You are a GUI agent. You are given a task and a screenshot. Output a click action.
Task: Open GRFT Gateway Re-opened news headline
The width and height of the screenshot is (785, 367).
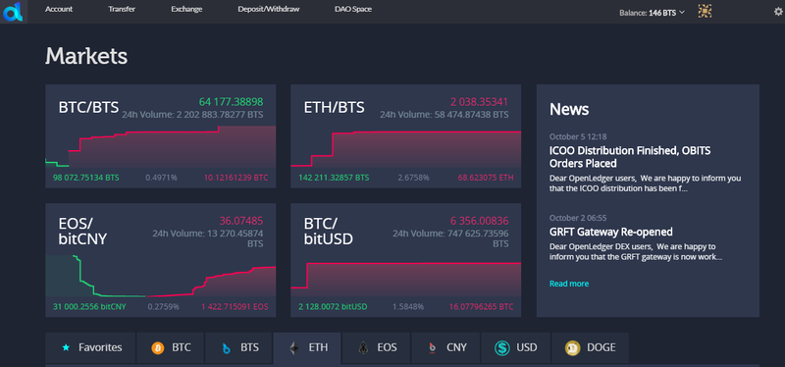[x=610, y=232]
